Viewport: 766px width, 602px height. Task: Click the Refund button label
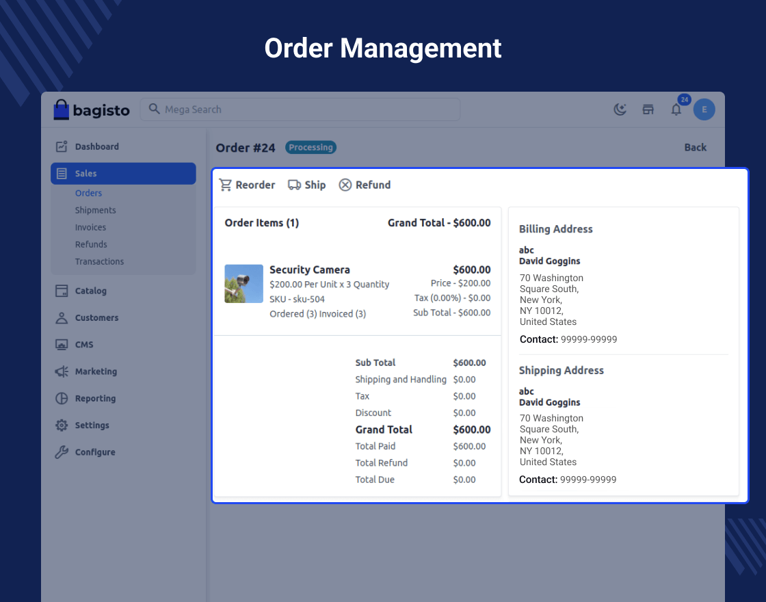coord(373,185)
